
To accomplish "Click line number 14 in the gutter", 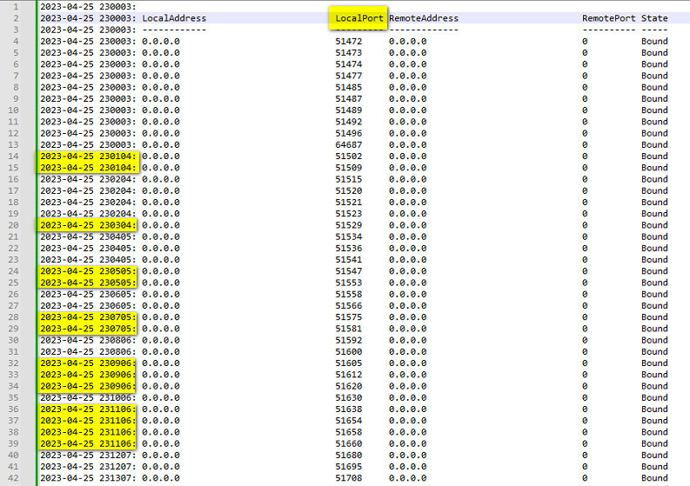I will [x=13, y=156].
